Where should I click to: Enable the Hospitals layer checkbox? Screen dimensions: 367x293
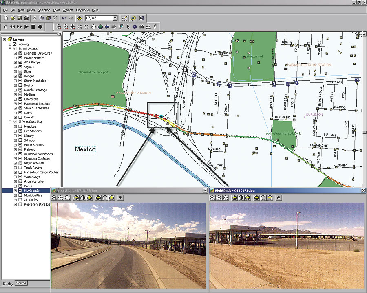coord(20,127)
